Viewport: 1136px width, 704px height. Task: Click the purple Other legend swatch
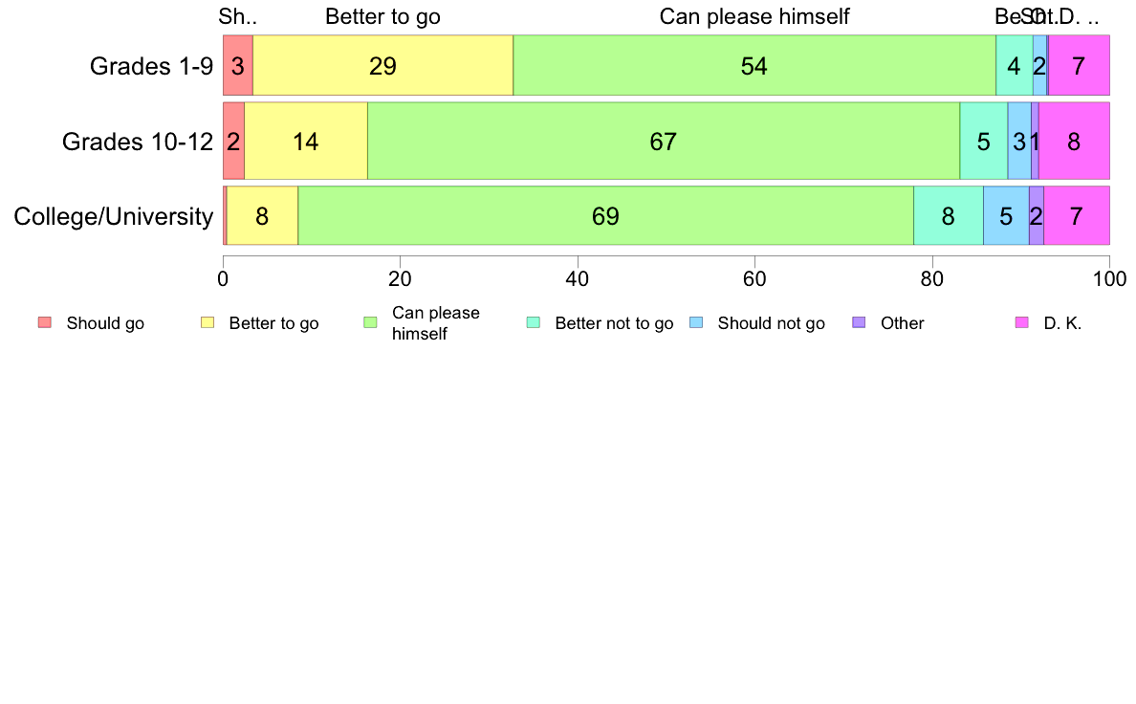click(860, 322)
